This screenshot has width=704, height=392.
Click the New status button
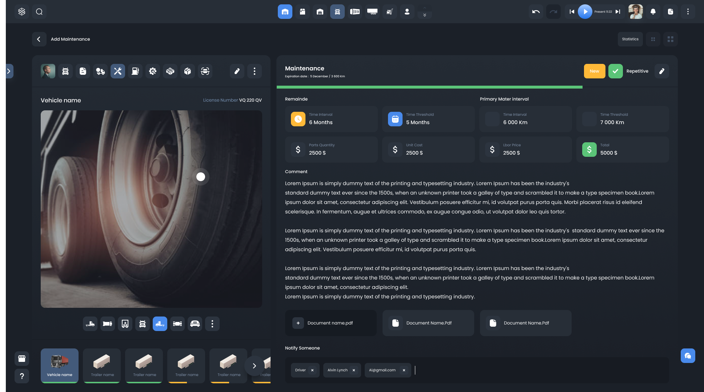(595, 71)
